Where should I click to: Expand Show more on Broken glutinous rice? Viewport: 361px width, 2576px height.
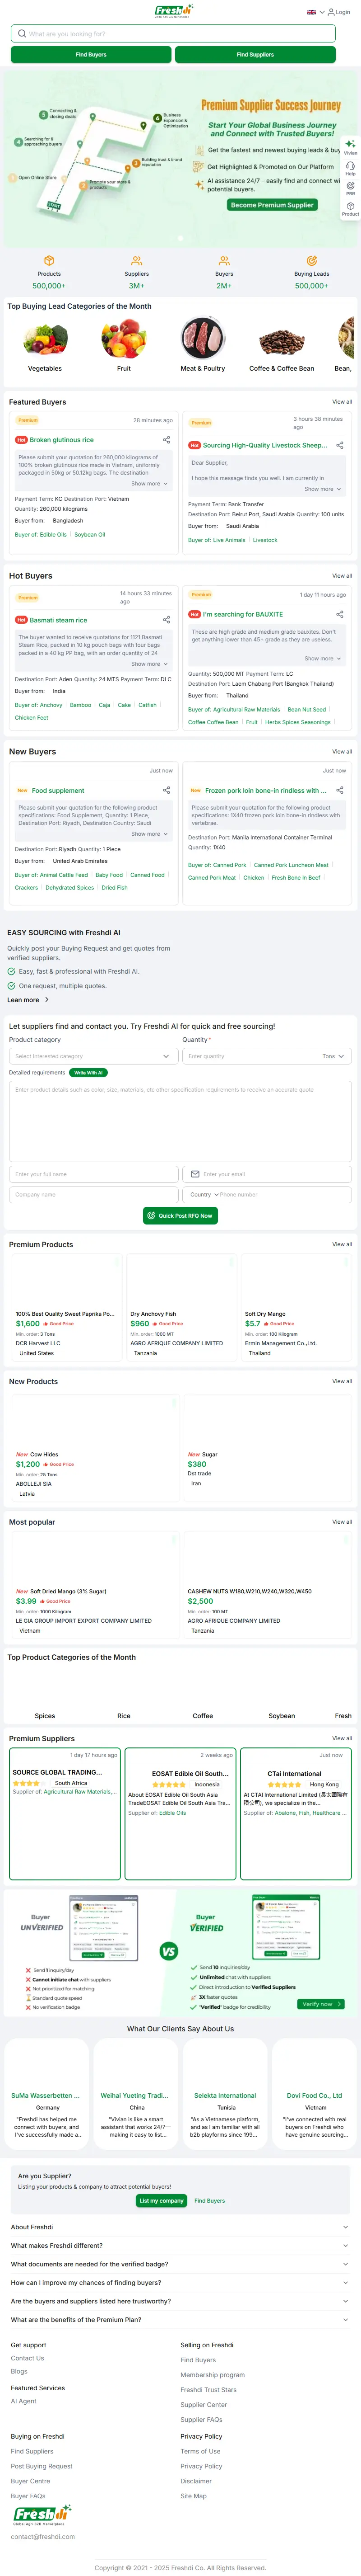149,484
